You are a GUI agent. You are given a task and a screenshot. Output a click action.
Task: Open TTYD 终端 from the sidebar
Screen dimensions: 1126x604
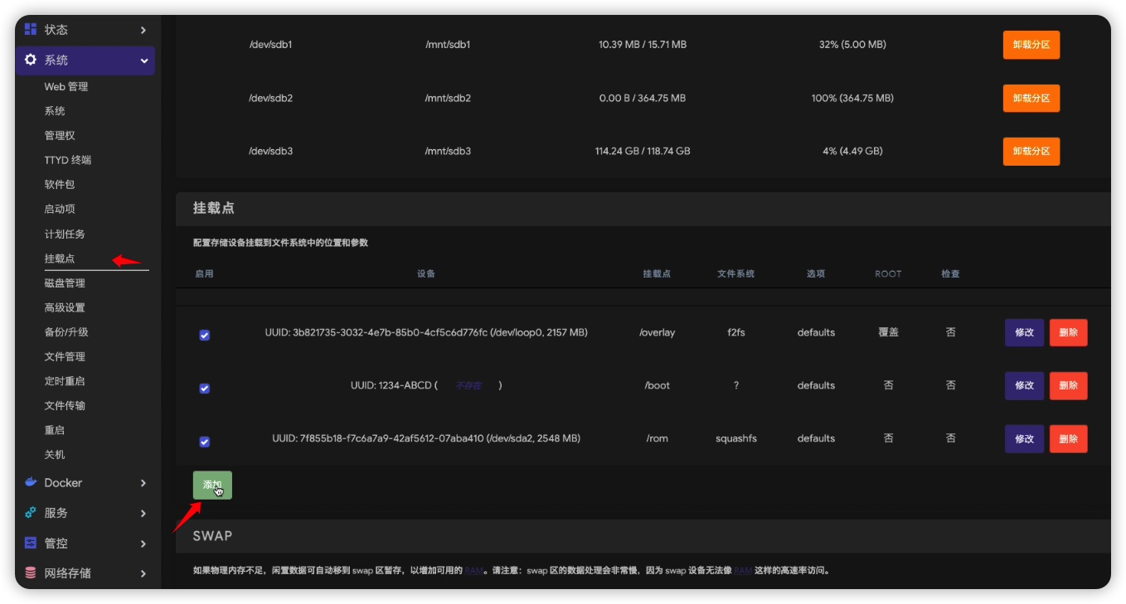68,160
